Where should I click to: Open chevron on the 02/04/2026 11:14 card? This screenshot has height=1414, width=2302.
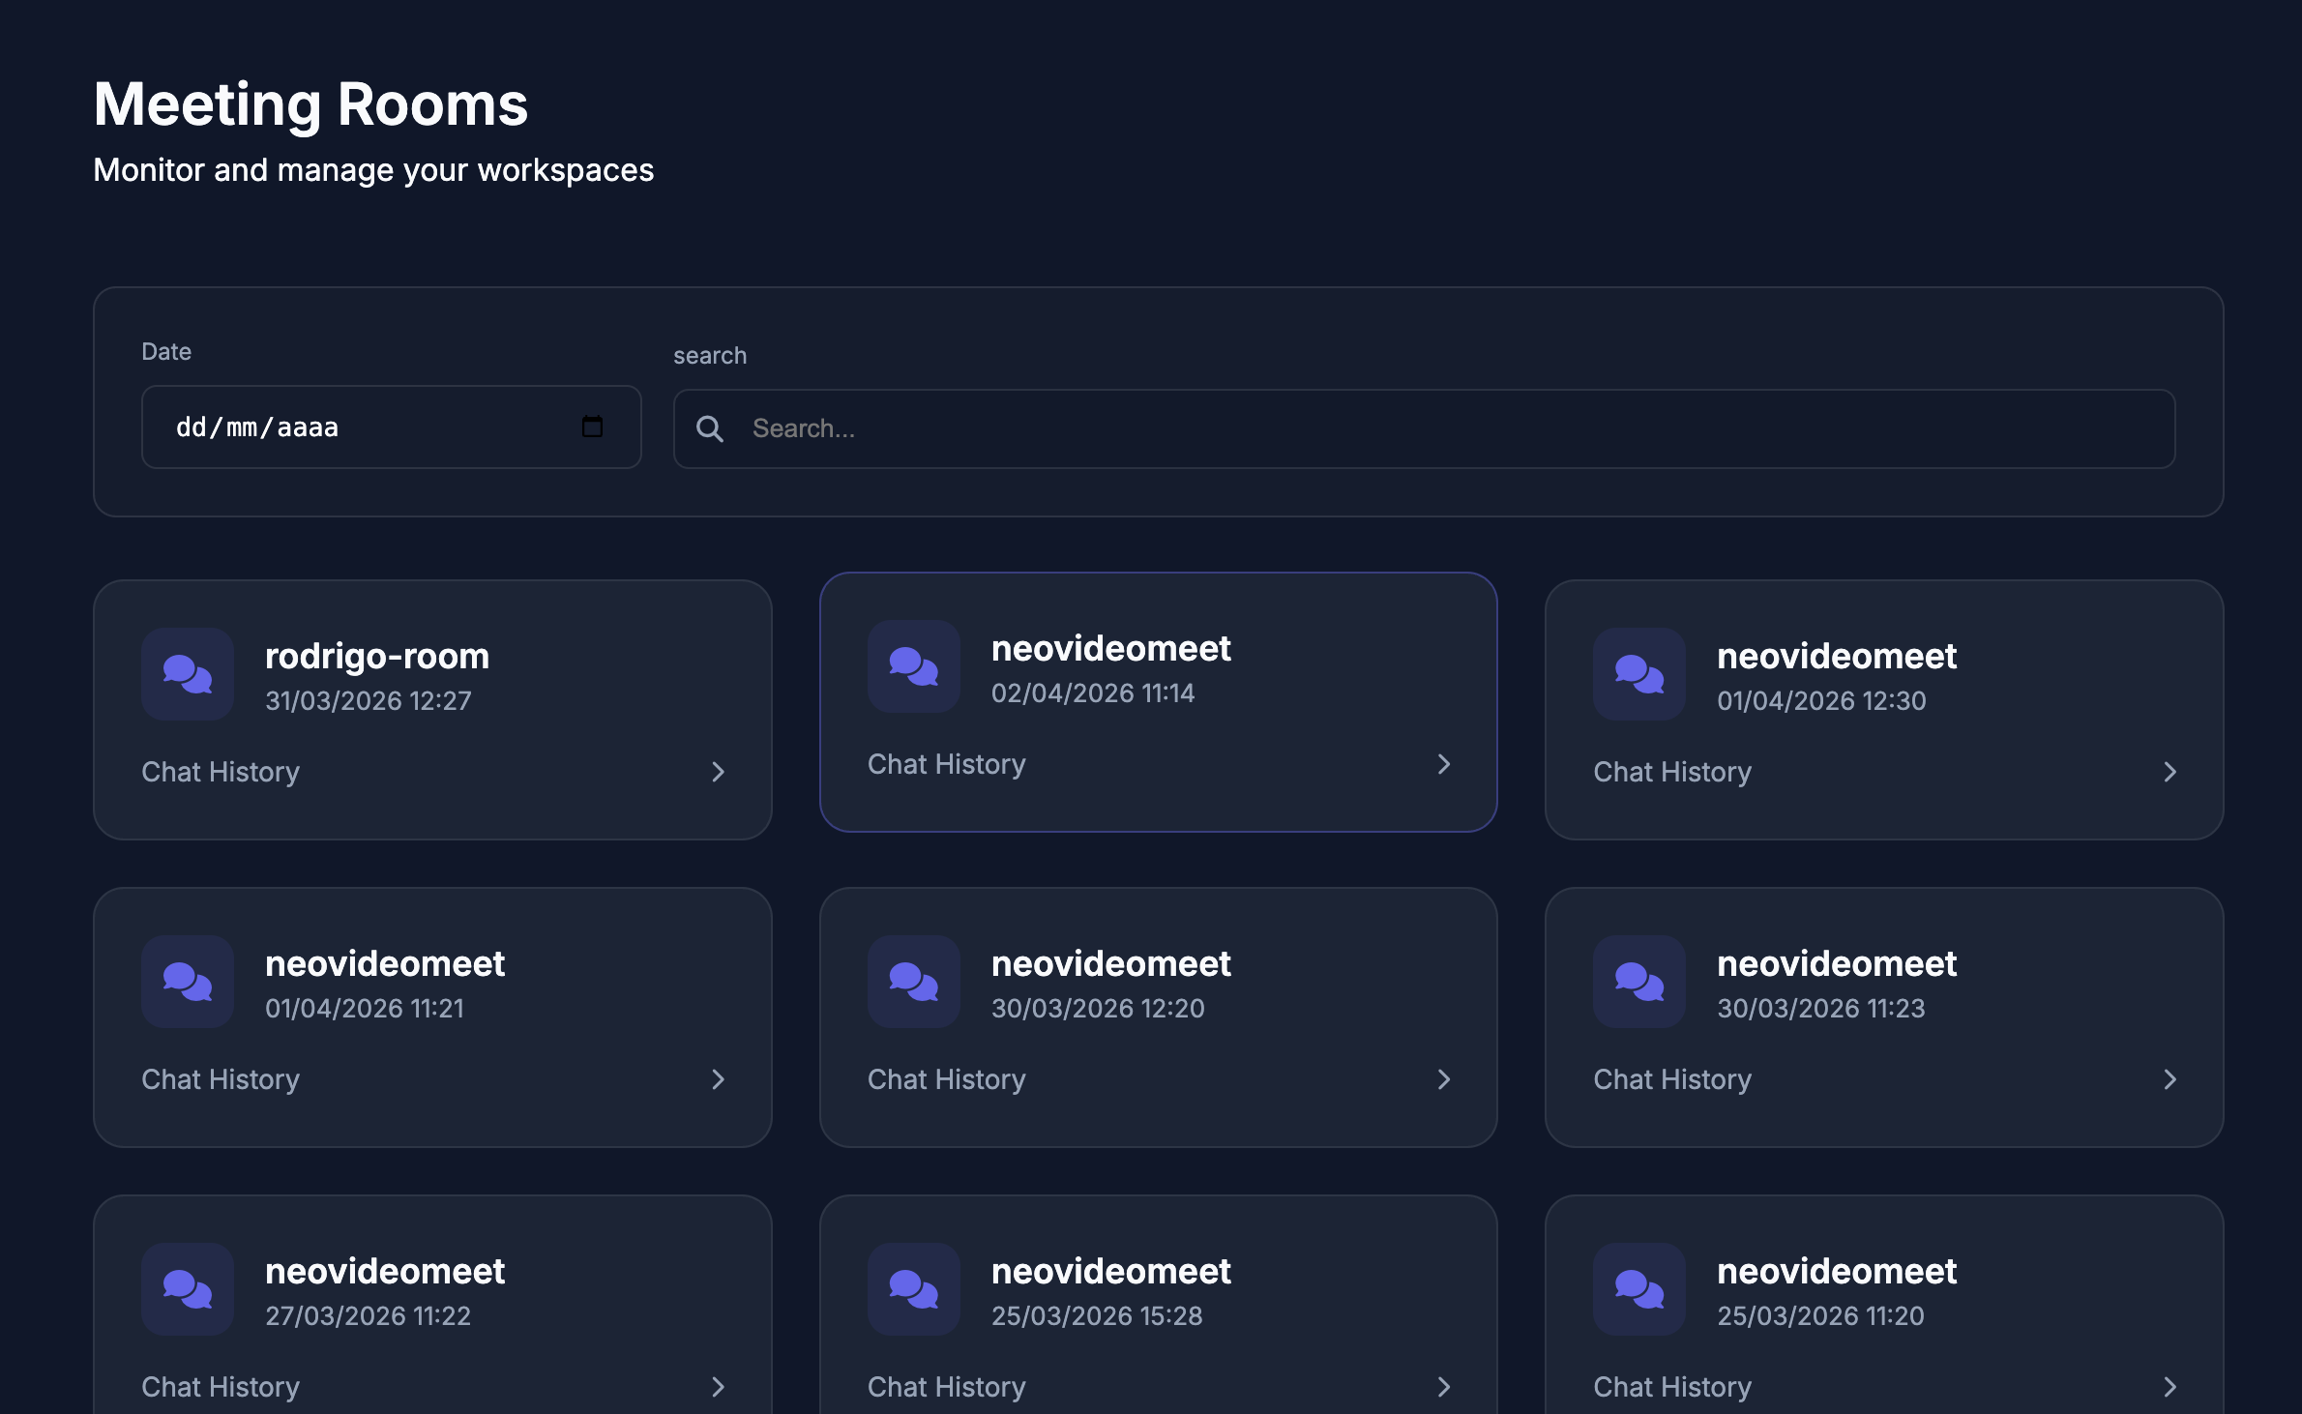coord(1444,764)
